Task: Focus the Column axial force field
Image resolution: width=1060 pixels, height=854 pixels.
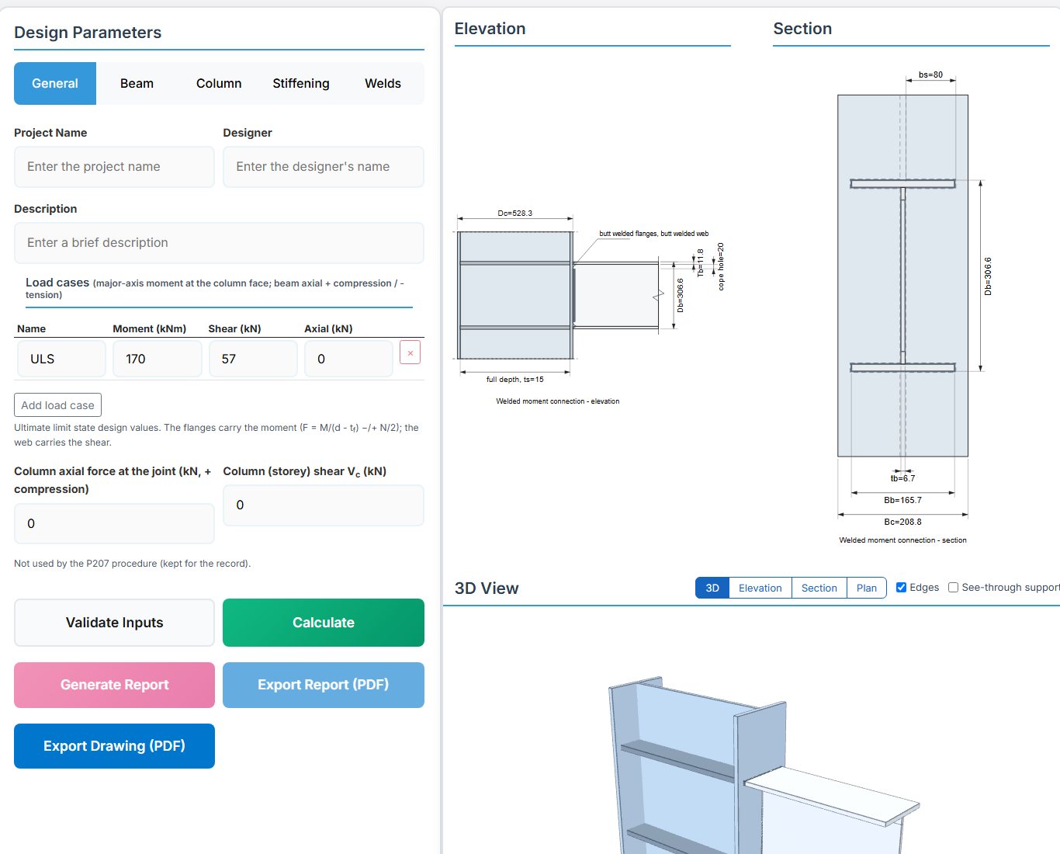Action: coord(114,524)
